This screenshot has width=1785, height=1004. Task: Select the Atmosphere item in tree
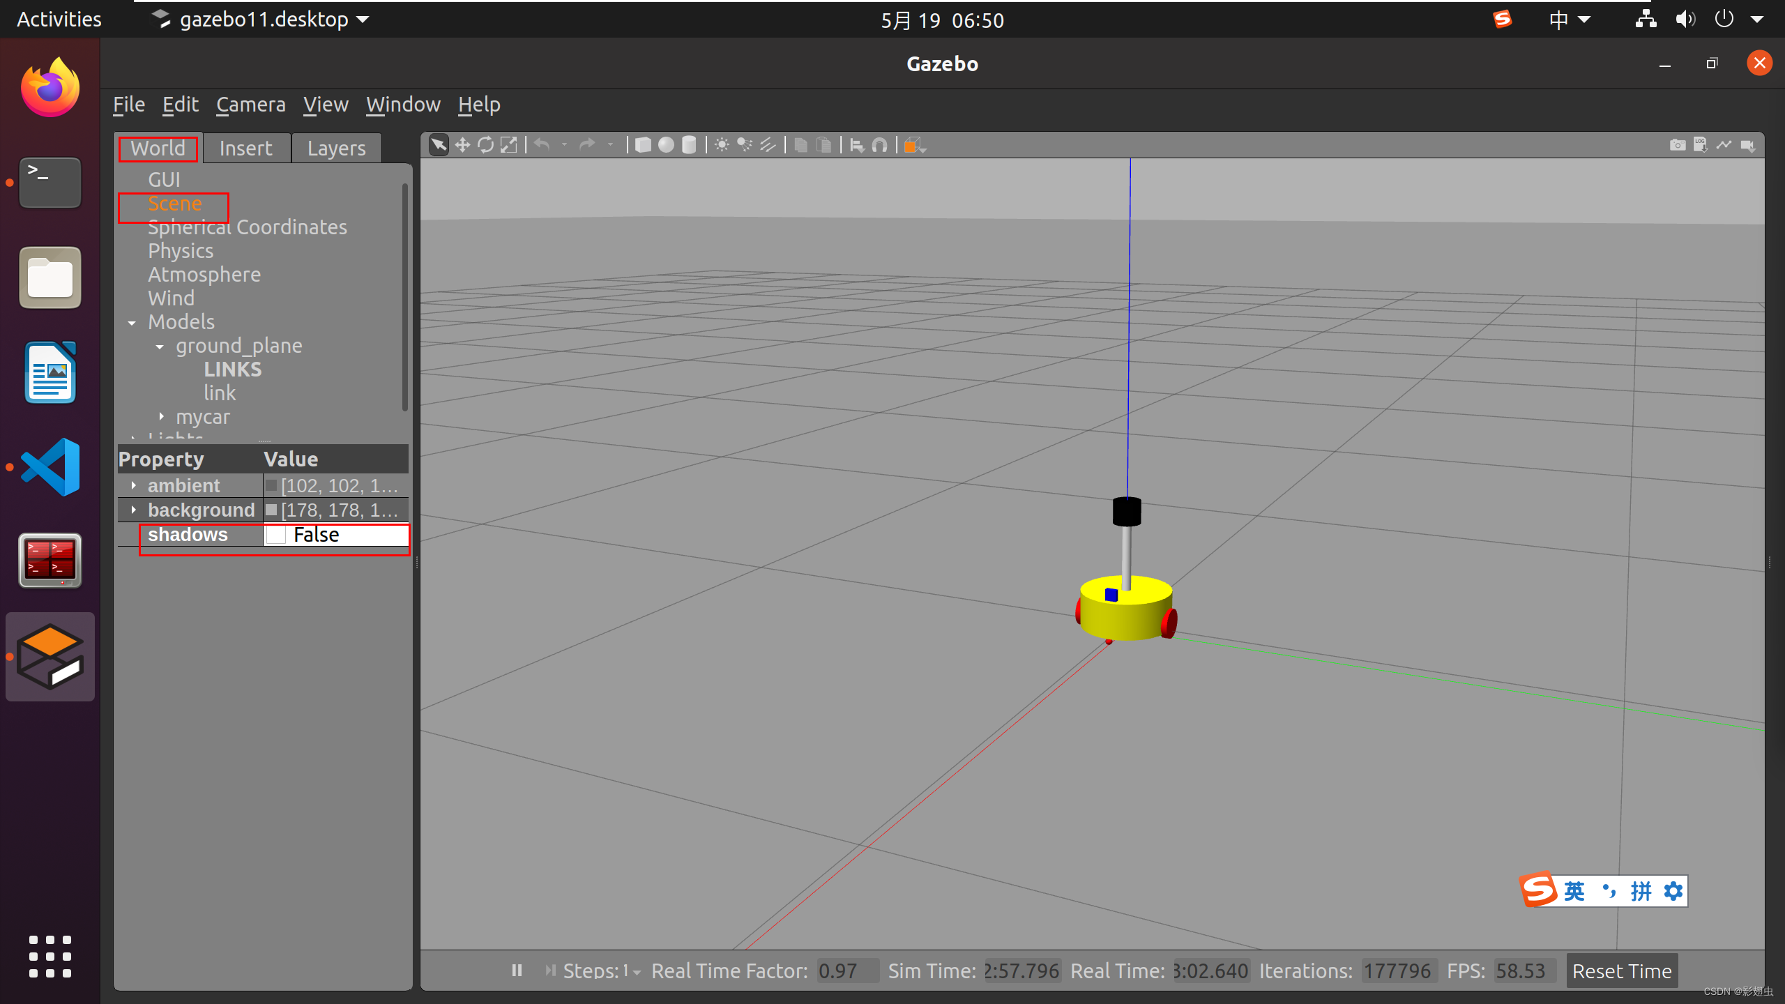[204, 275]
